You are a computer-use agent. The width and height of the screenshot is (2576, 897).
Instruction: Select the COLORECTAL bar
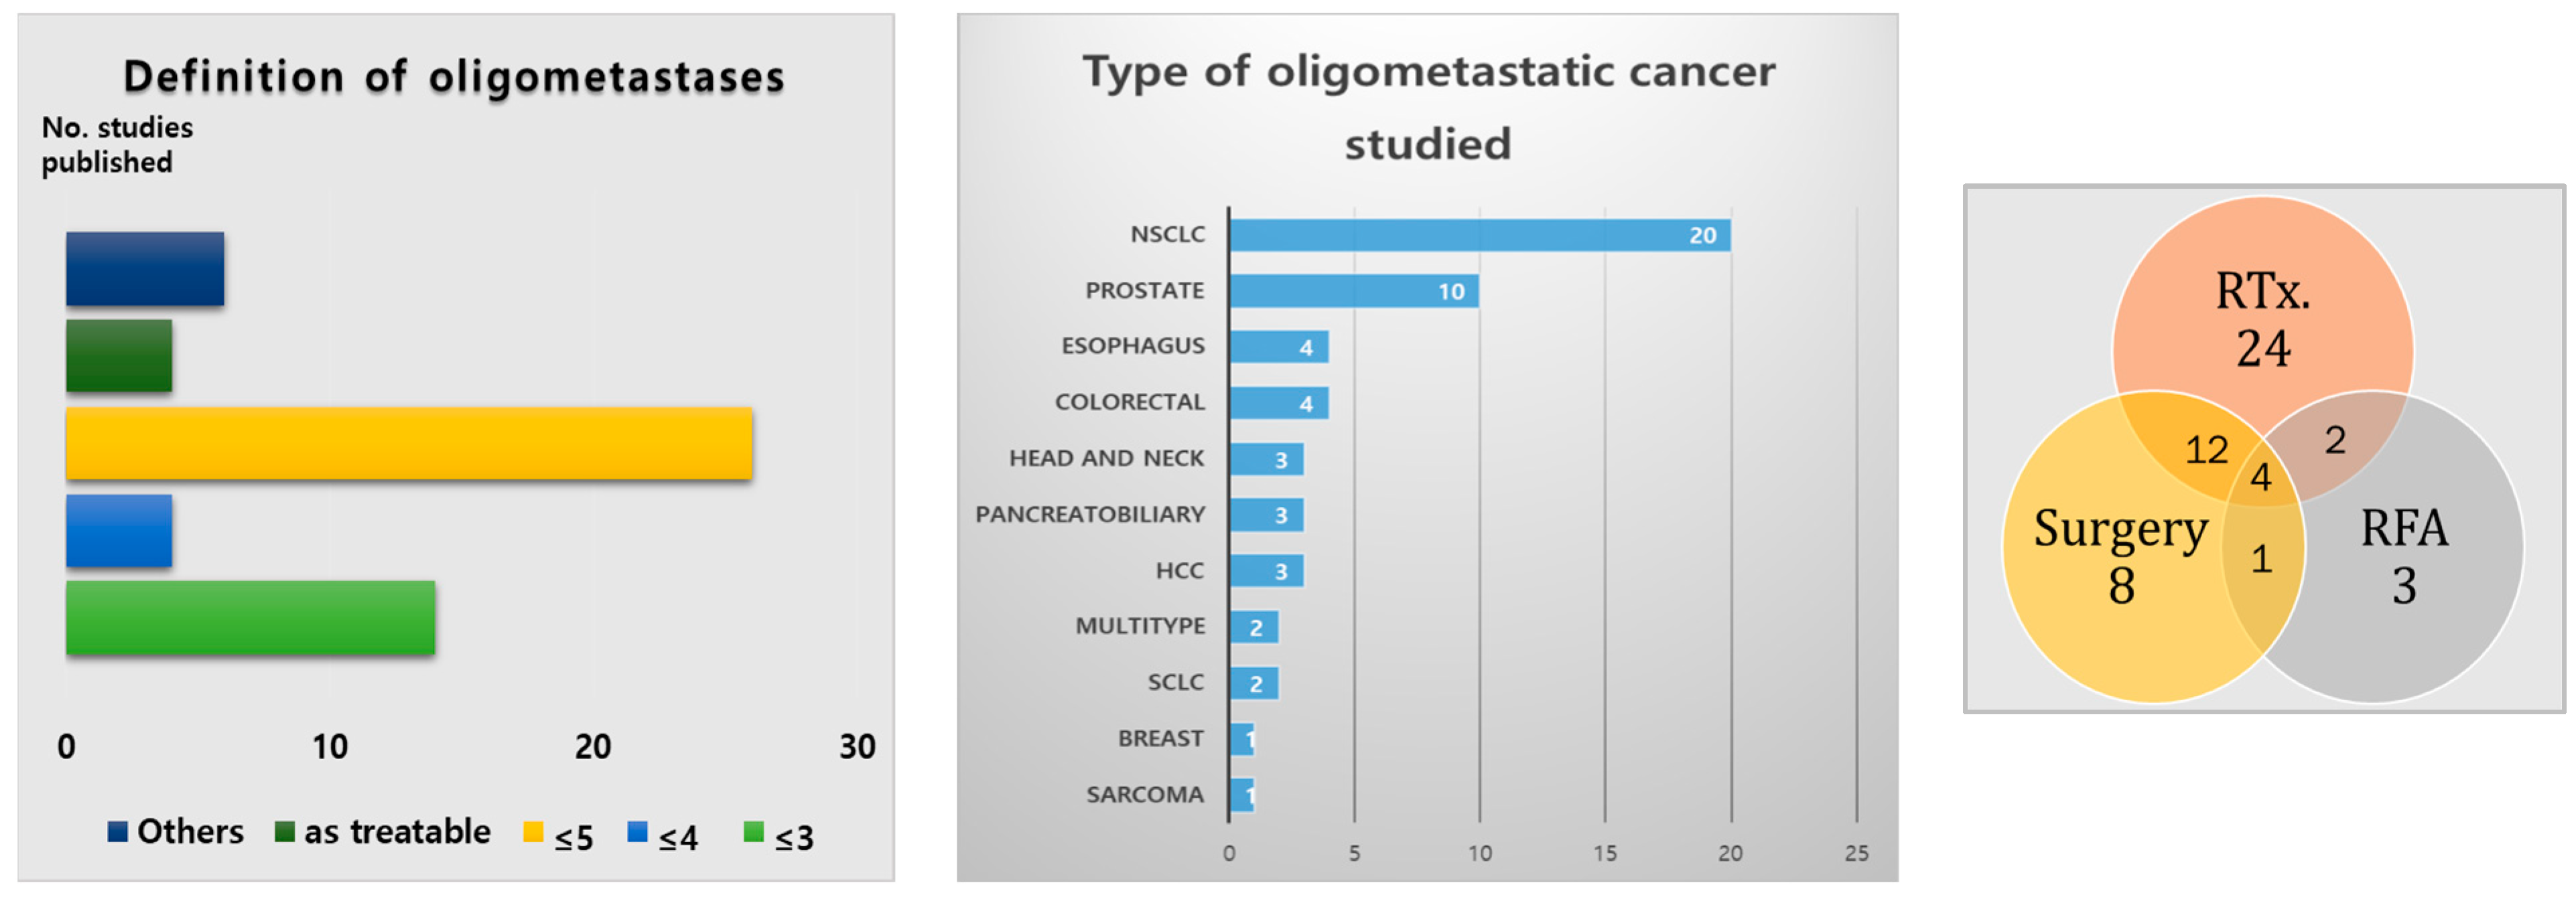point(1279,404)
